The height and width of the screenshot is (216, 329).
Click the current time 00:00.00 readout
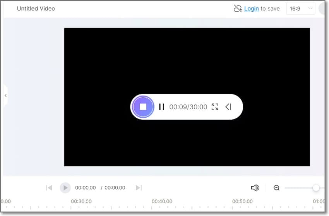tap(86, 188)
